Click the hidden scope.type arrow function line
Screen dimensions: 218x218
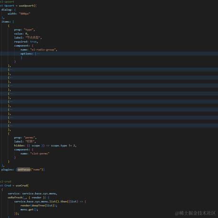click(x=45, y=145)
